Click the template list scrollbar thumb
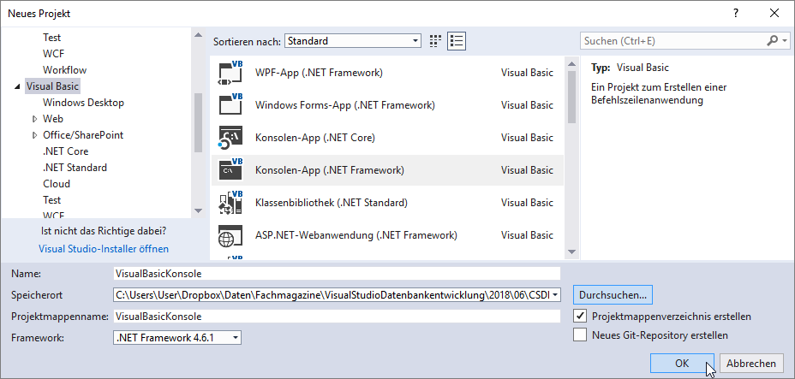Viewport: 795px width, 379px height. pyautogui.click(x=571, y=98)
